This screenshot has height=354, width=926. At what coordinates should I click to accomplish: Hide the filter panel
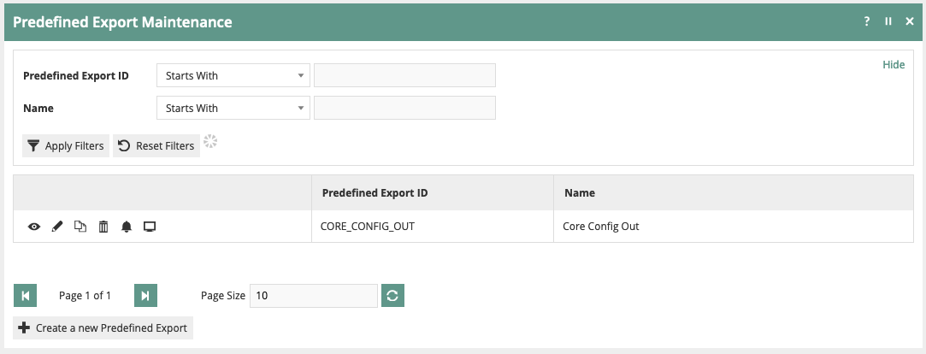(894, 65)
